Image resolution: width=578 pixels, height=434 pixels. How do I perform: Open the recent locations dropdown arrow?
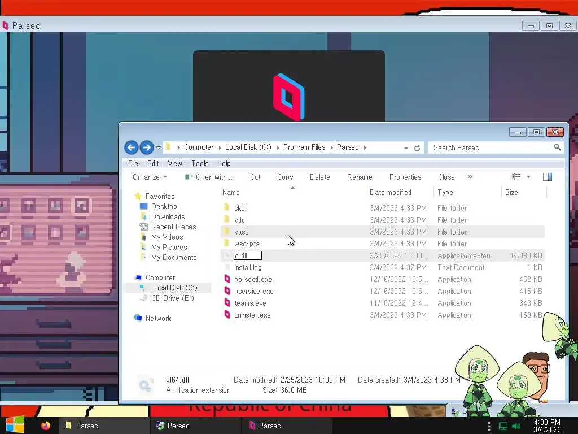(158, 148)
